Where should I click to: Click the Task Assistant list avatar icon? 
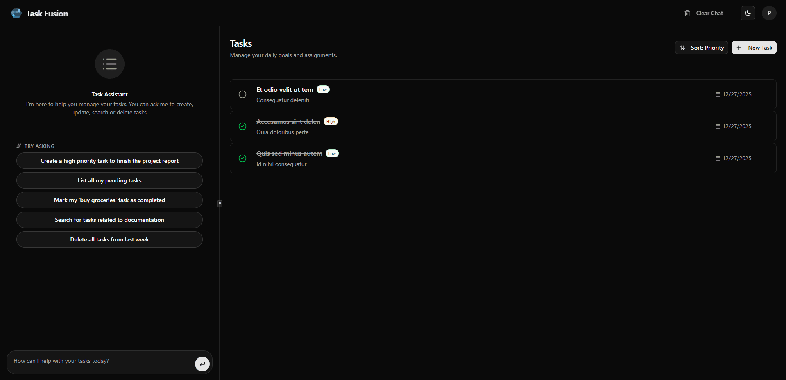coord(109,64)
